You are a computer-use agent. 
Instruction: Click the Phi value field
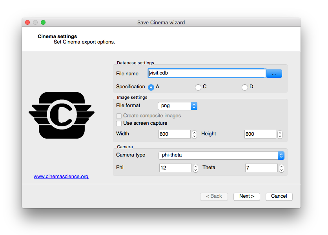(x=175, y=168)
